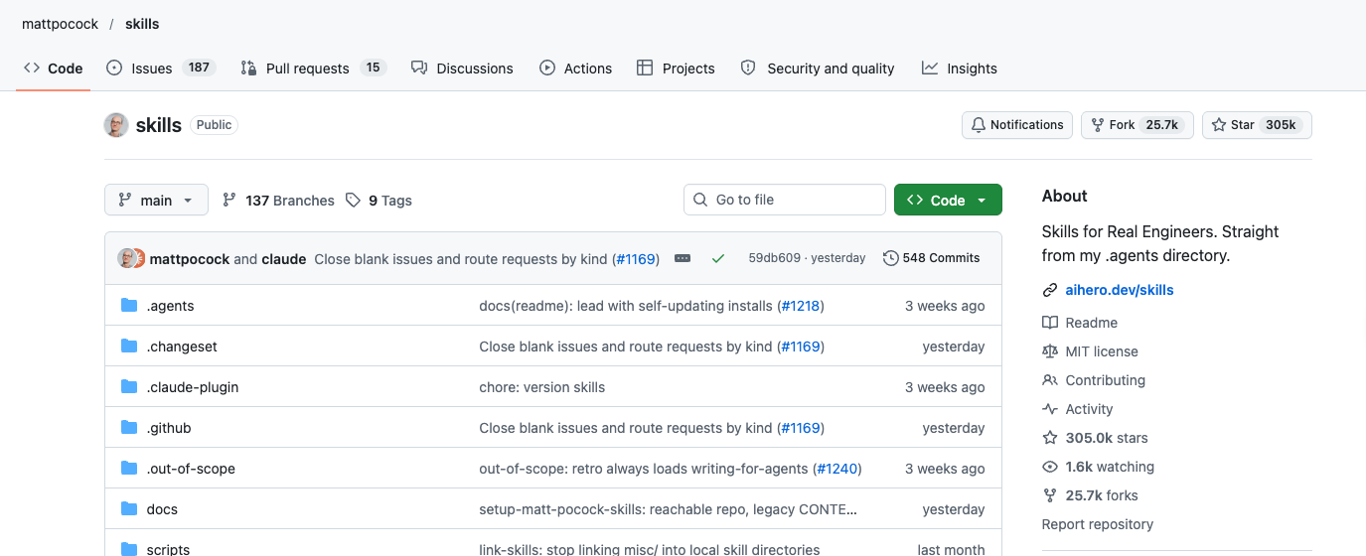Click the docs folder icon

pyautogui.click(x=129, y=508)
